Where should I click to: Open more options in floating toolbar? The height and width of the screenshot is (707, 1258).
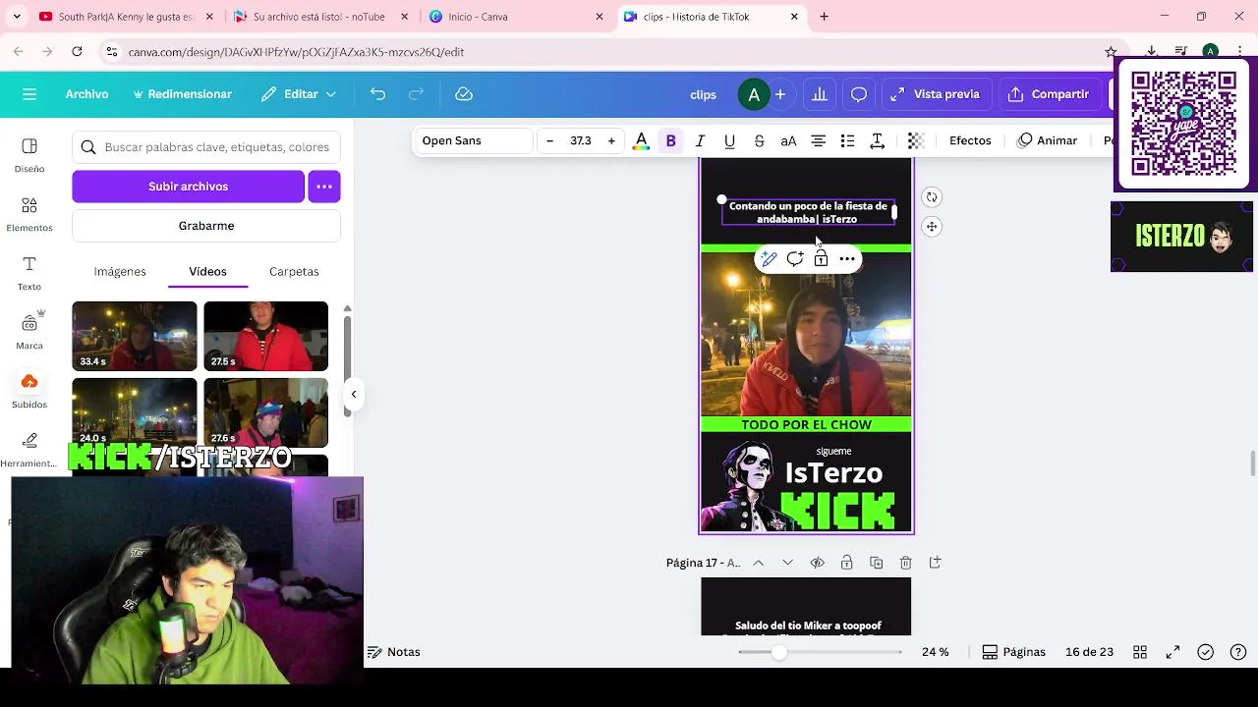pyautogui.click(x=847, y=259)
